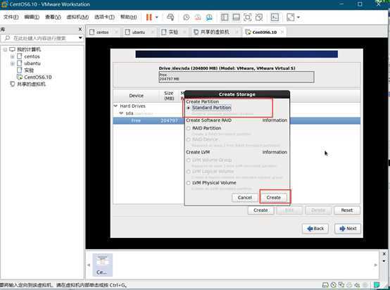The image size is (390, 290).
Task: Select 实验 in the library tree
Action: (x=29, y=70)
